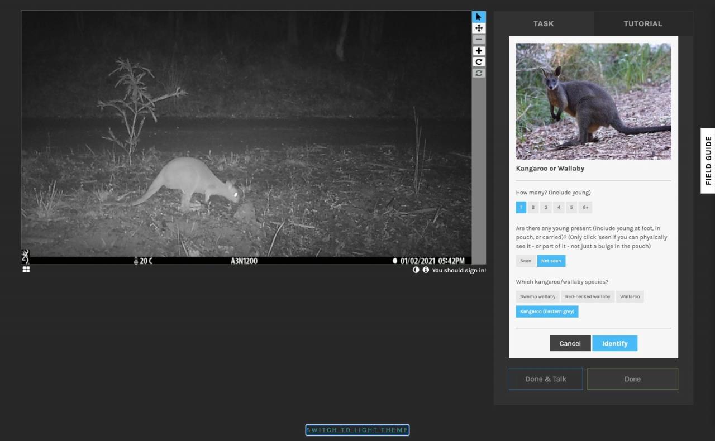Click Switch to Light Theme link
The height and width of the screenshot is (441, 715).
coord(357,430)
